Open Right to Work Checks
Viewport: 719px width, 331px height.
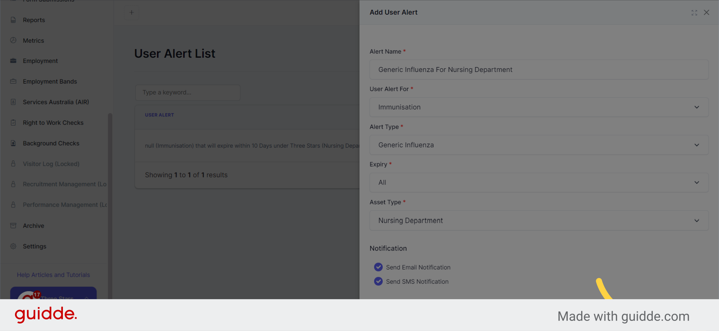(x=53, y=123)
